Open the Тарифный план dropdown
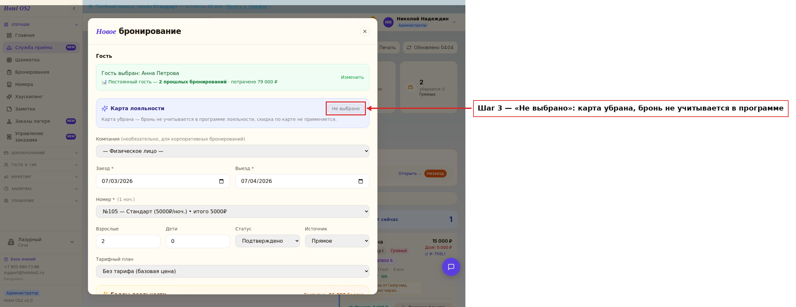Screen dimensions: 796x307 [232, 271]
